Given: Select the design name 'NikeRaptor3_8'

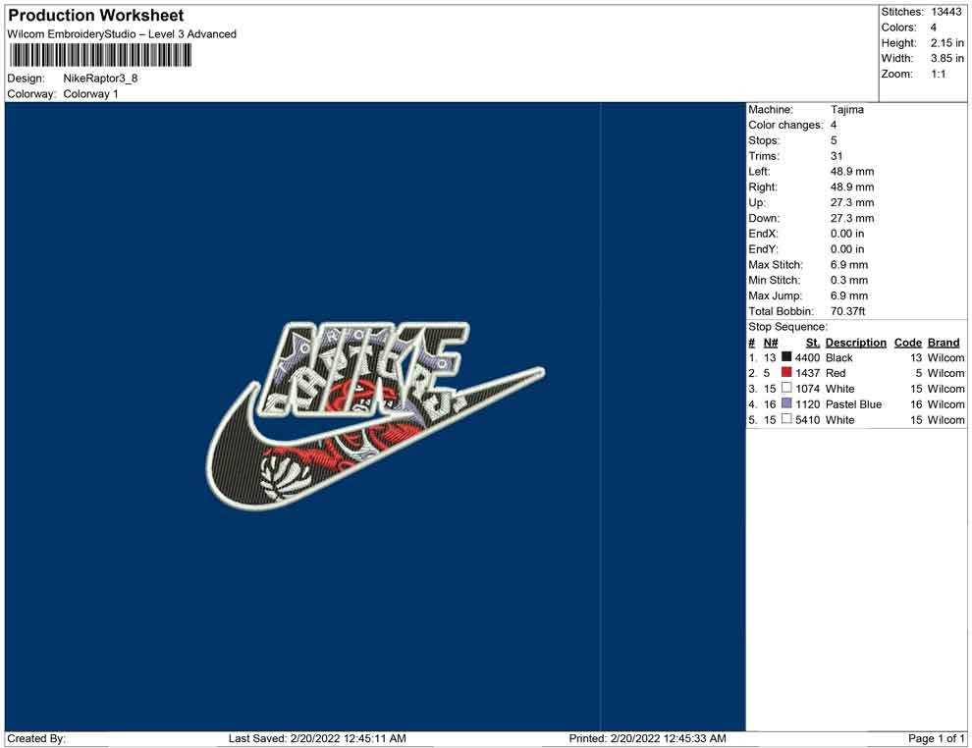Looking at the screenshot, I should click(x=100, y=79).
